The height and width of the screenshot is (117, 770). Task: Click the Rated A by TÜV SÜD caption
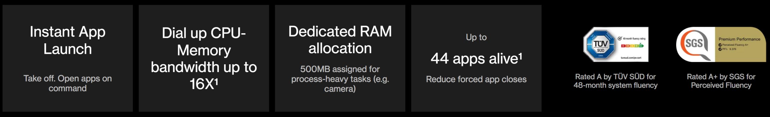tap(615, 81)
